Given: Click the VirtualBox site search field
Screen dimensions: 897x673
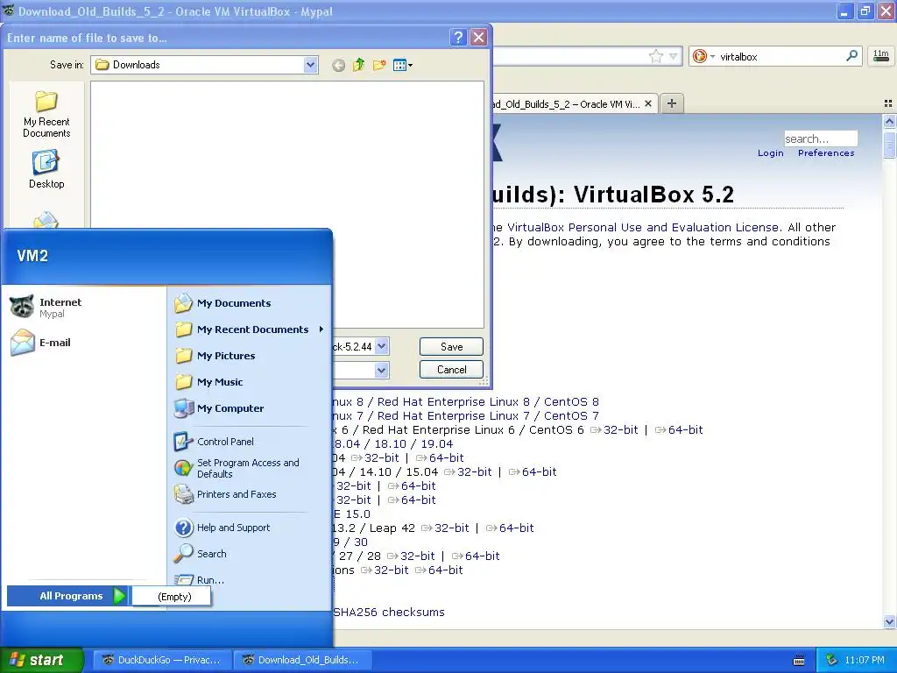Looking at the screenshot, I should (820, 138).
